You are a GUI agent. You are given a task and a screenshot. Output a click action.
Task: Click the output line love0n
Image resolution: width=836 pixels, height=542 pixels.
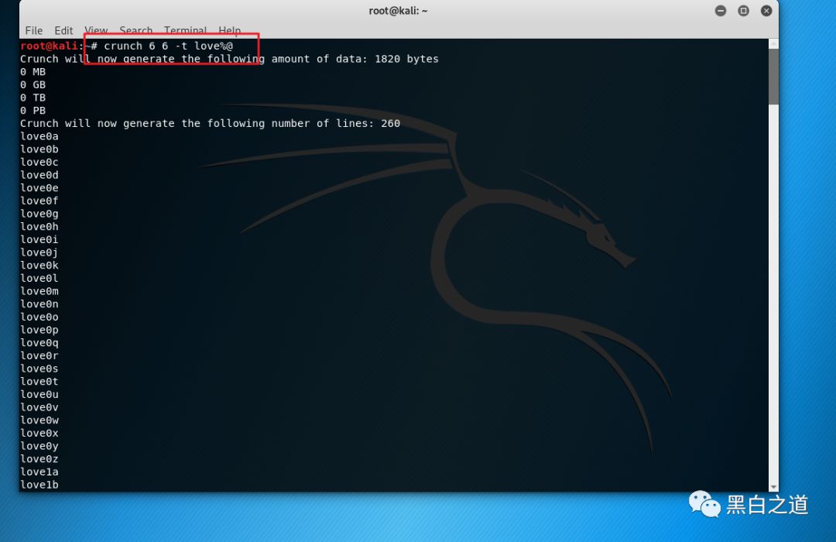(39, 304)
